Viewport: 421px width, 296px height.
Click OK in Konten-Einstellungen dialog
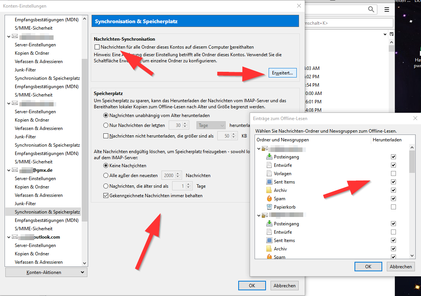tap(252, 285)
